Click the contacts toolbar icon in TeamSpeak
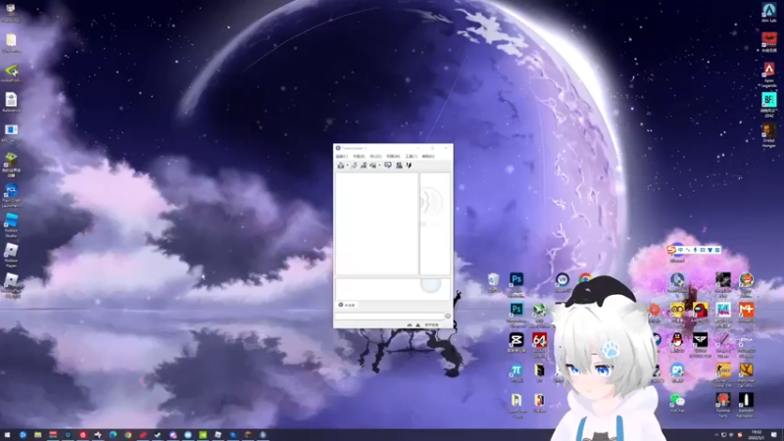The width and height of the screenshot is (784, 441). coord(399,166)
